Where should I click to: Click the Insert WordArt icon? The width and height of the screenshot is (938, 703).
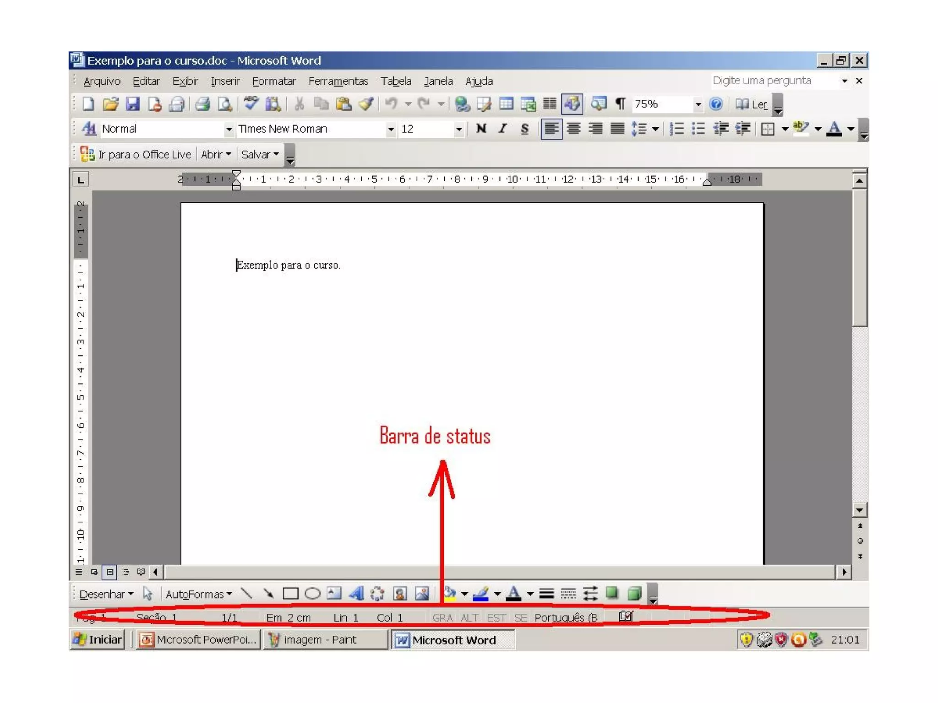coord(356,594)
